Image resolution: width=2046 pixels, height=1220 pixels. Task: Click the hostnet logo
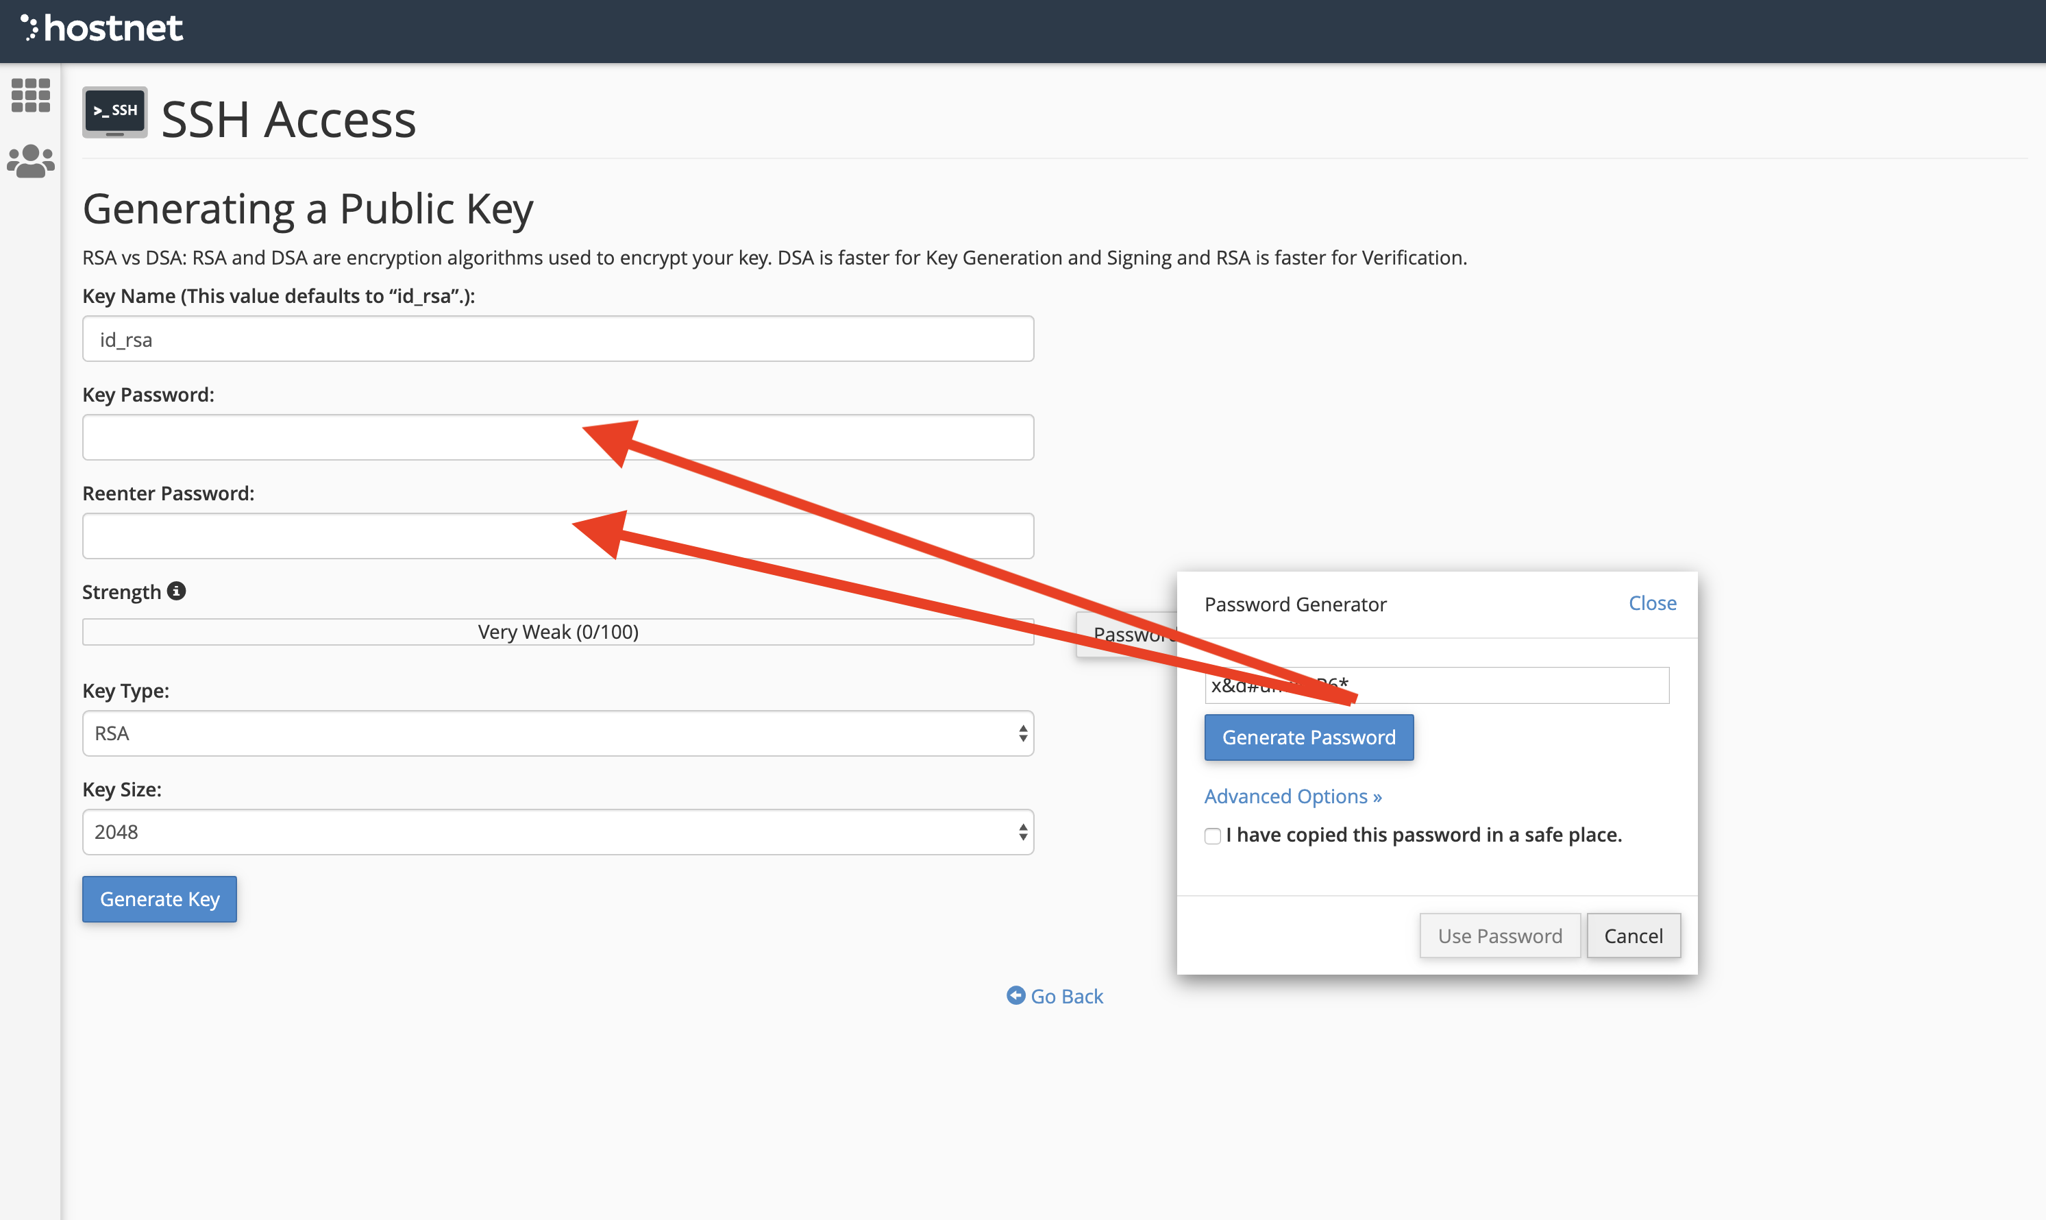click(102, 29)
